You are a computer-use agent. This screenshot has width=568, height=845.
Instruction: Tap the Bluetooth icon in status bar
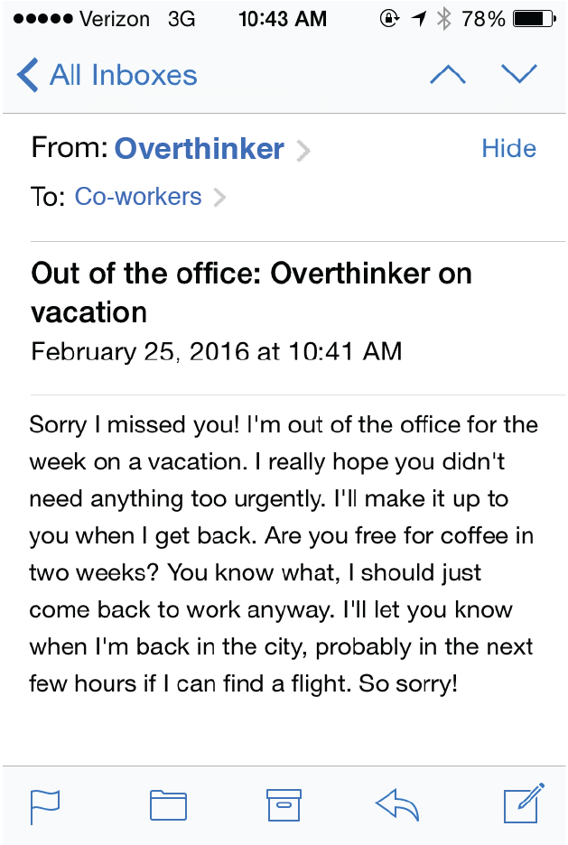[x=443, y=19]
